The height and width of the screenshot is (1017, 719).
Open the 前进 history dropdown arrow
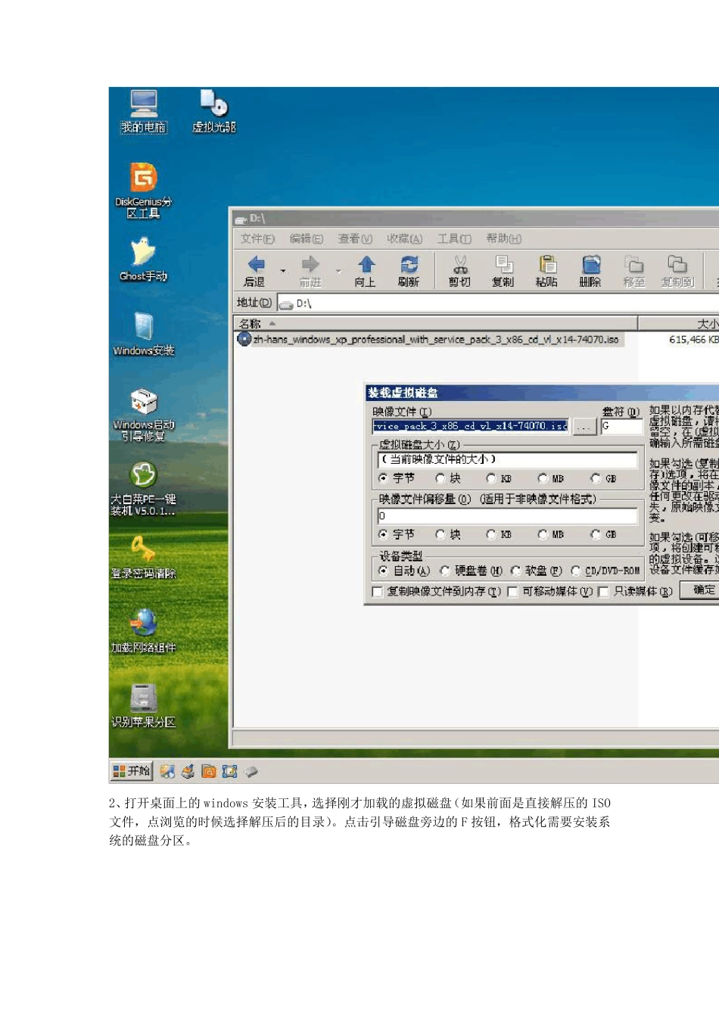(x=338, y=271)
